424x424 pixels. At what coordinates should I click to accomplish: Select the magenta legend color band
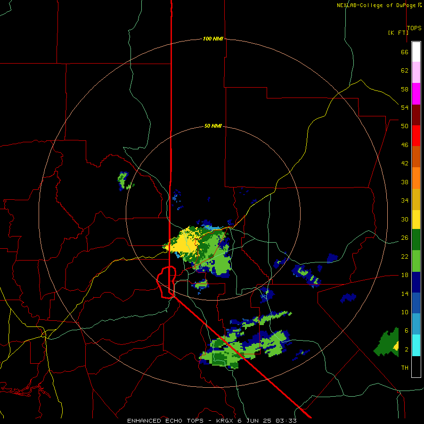tap(416, 94)
